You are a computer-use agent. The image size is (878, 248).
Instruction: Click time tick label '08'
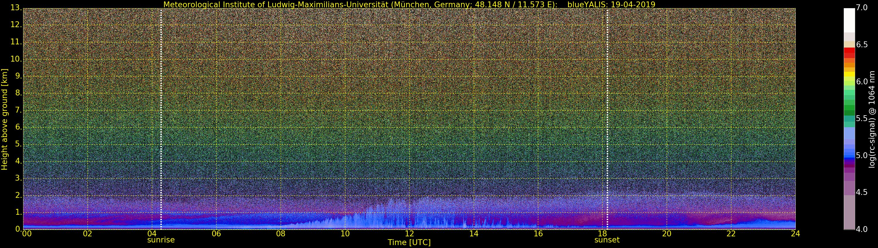pos(280,234)
